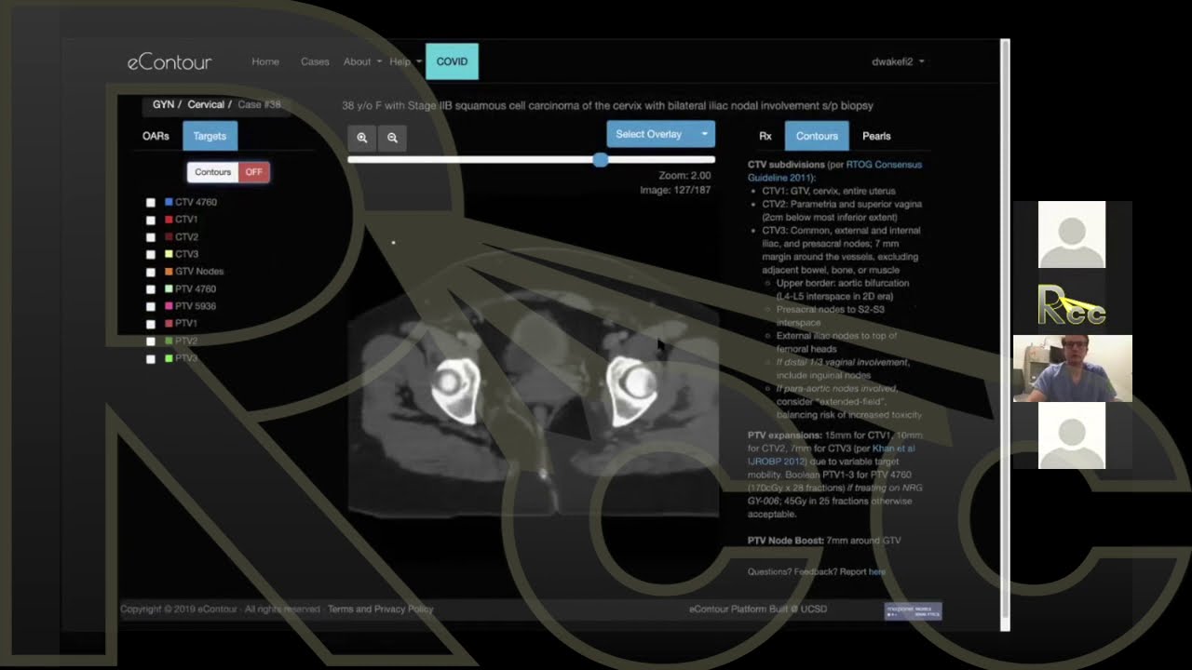
Task: Click the COVID nav button
Action: click(452, 61)
